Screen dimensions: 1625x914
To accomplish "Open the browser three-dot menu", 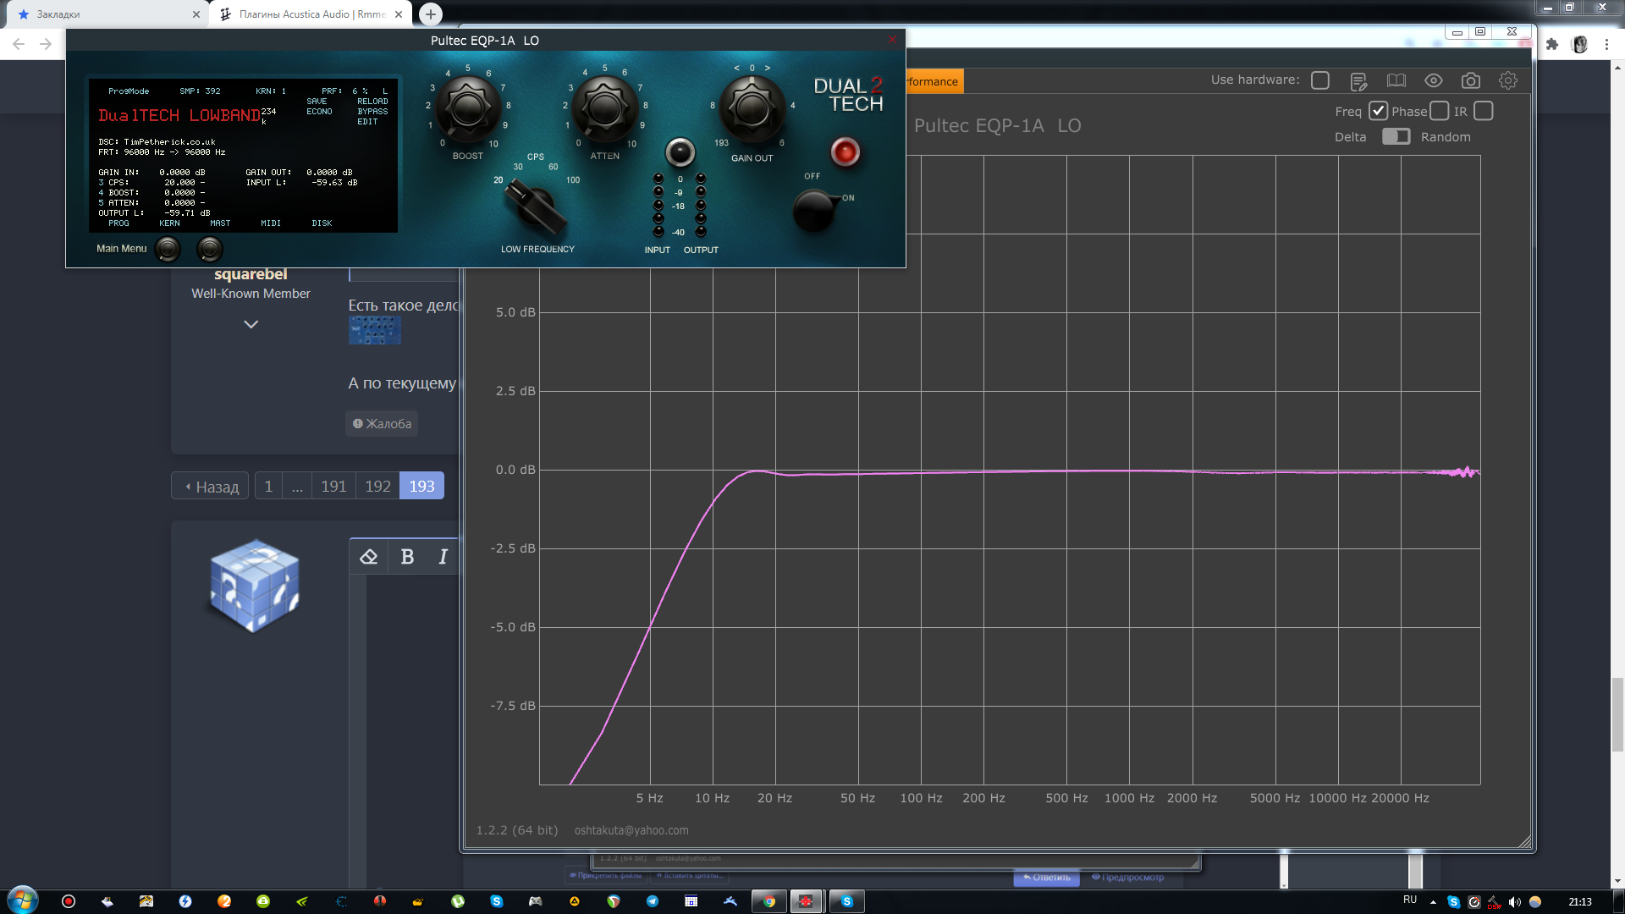I will (x=1606, y=45).
